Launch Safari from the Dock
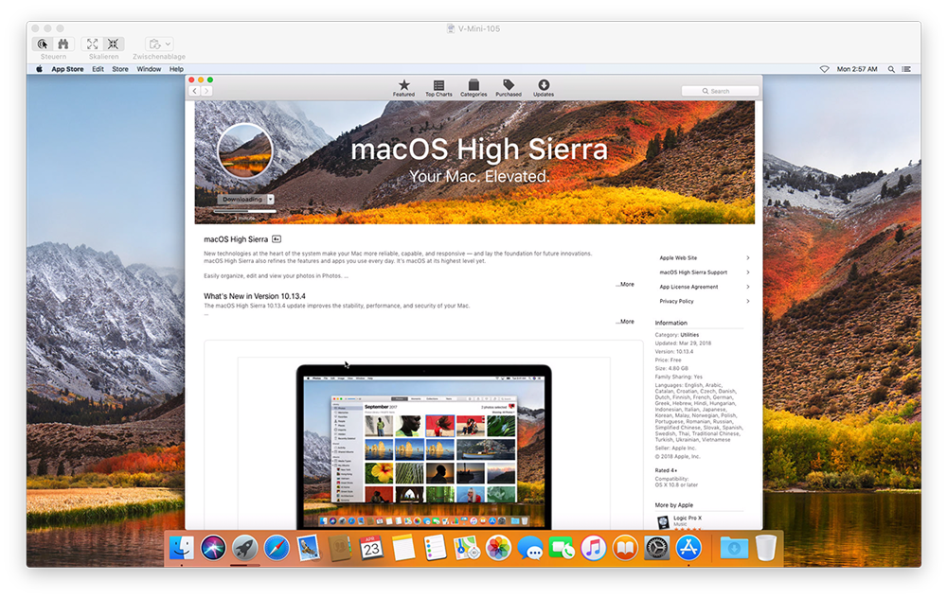Screen dimensions: 947x598 click(x=276, y=547)
